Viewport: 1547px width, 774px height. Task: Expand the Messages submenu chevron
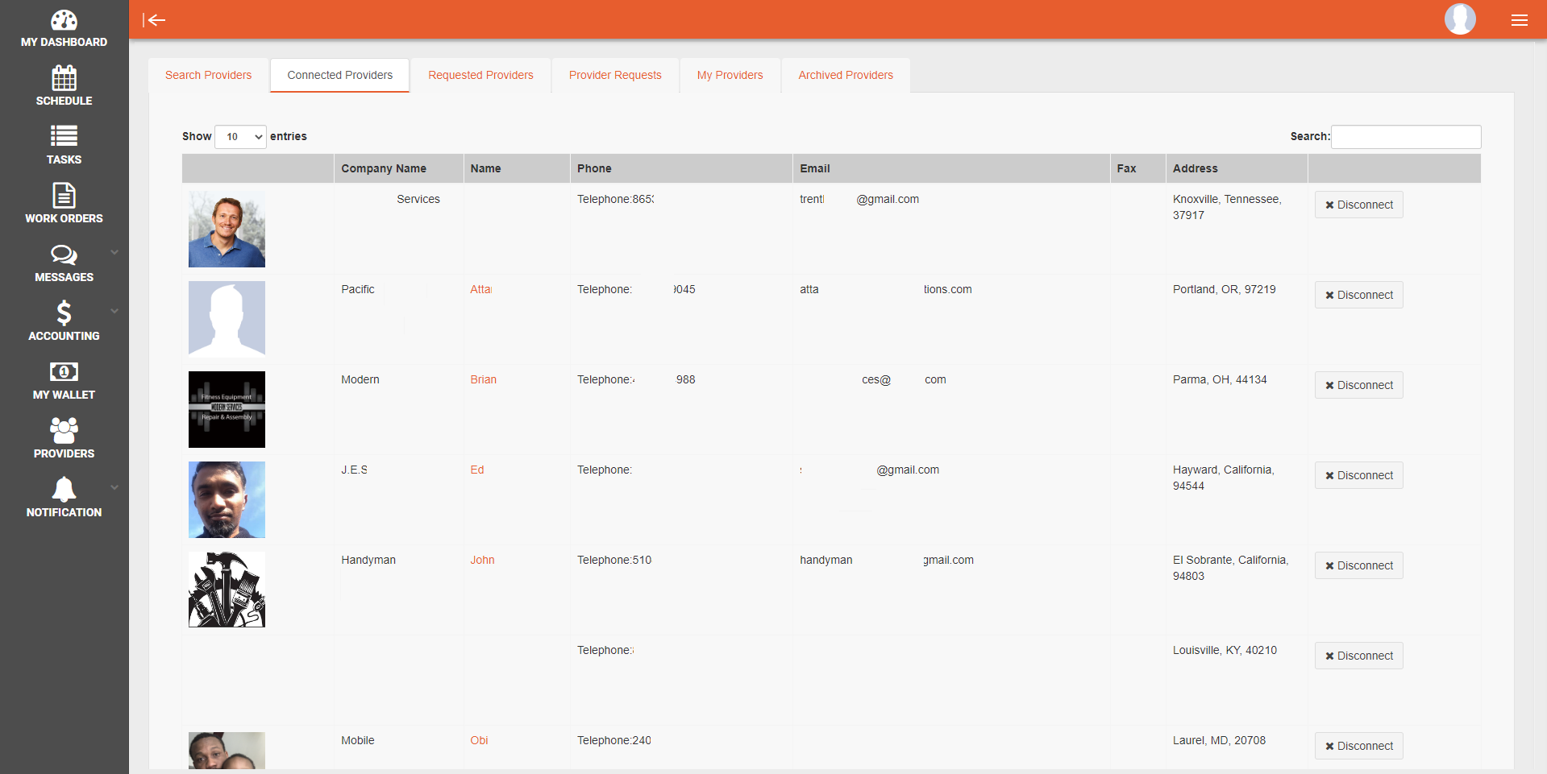[114, 252]
